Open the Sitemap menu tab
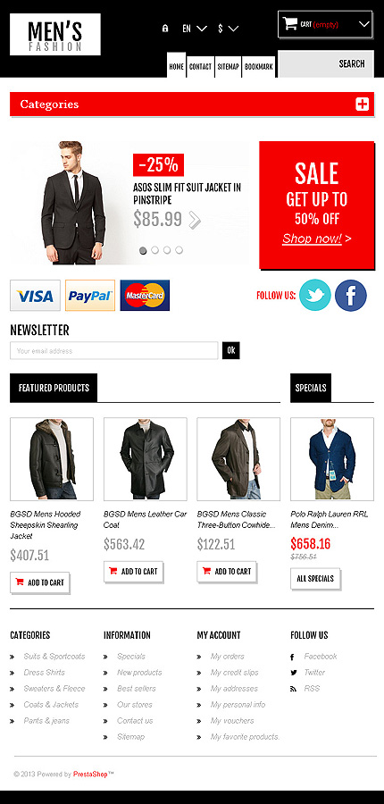This screenshot has width=384, height=804. (228, 67)
